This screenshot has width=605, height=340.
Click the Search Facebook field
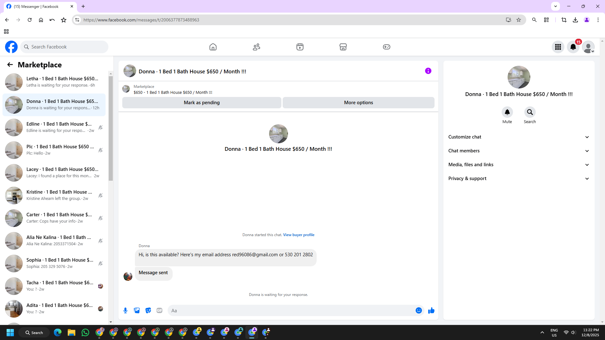point(64,47)
